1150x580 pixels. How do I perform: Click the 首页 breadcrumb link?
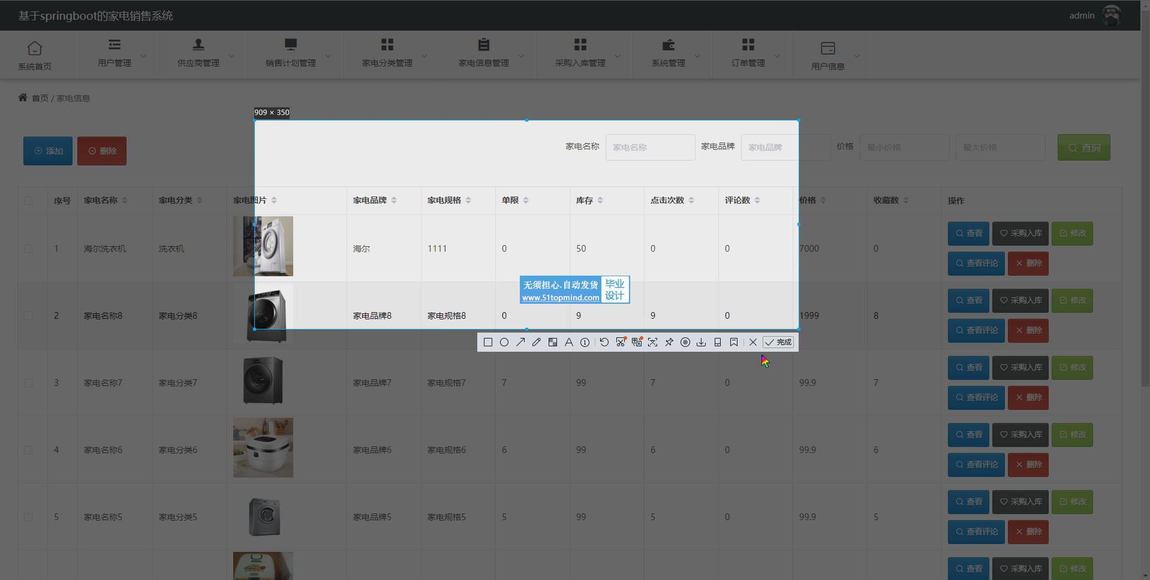(40, 98)
